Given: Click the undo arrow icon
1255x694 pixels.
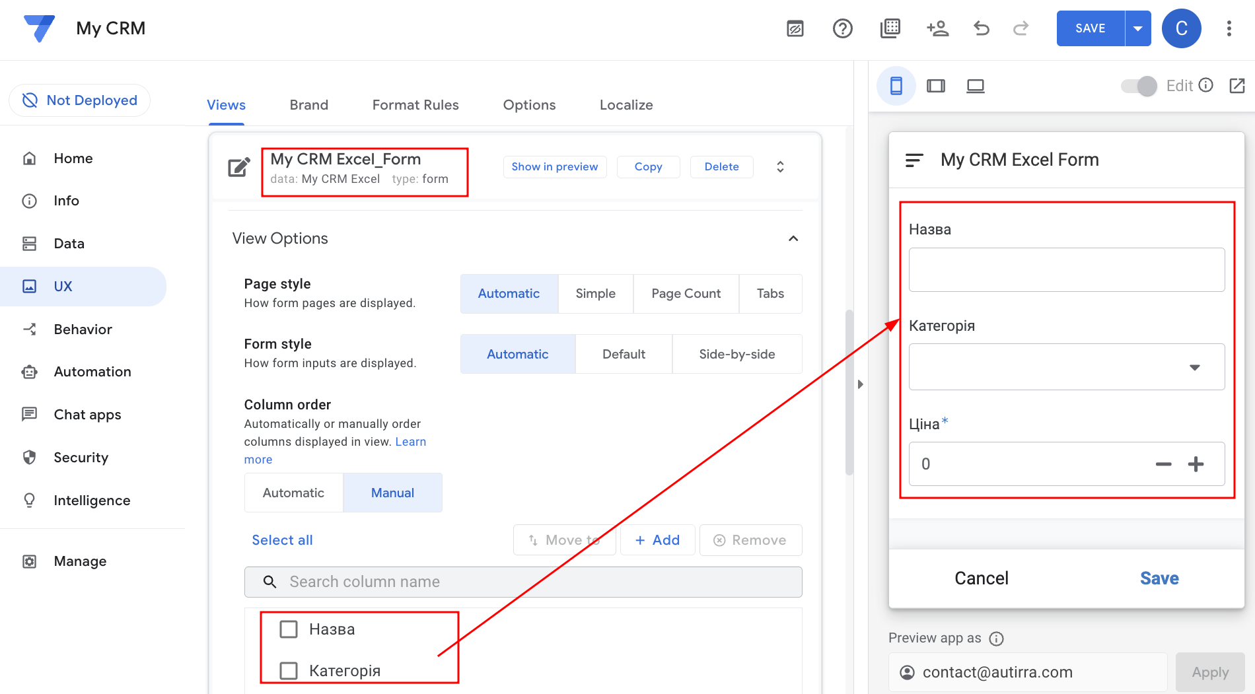Looking at the screenshot, I should coord(982,28).
